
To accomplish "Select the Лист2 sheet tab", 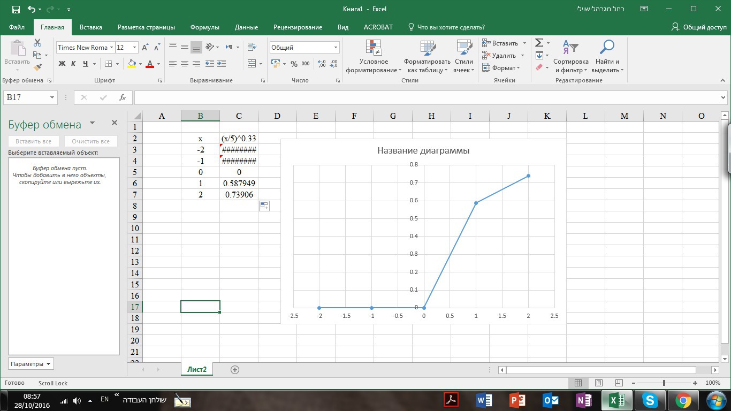I will 197,369.
